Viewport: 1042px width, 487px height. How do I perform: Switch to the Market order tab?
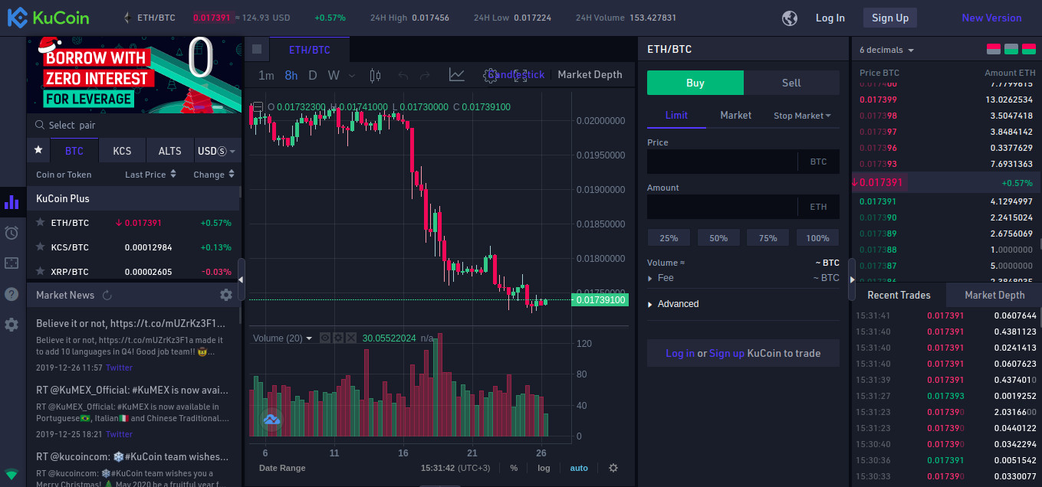[736, 116]
